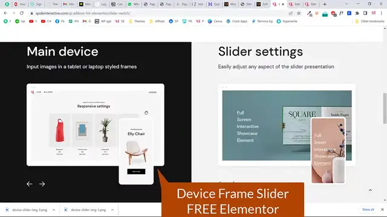Open the Extensions puzzle piece menu

coord(357,13)
